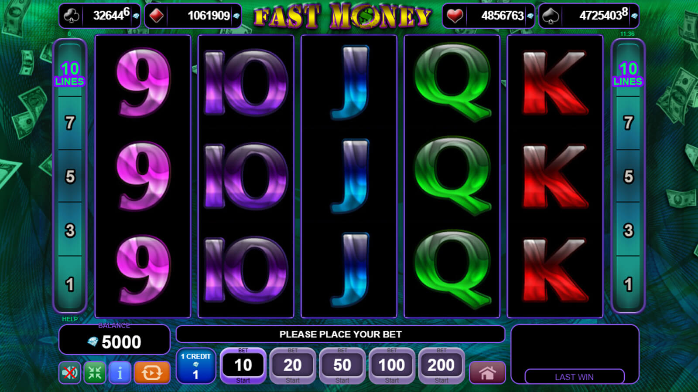
Task: Click the green fullscreen arrows icon
Action: pos(95,373)
